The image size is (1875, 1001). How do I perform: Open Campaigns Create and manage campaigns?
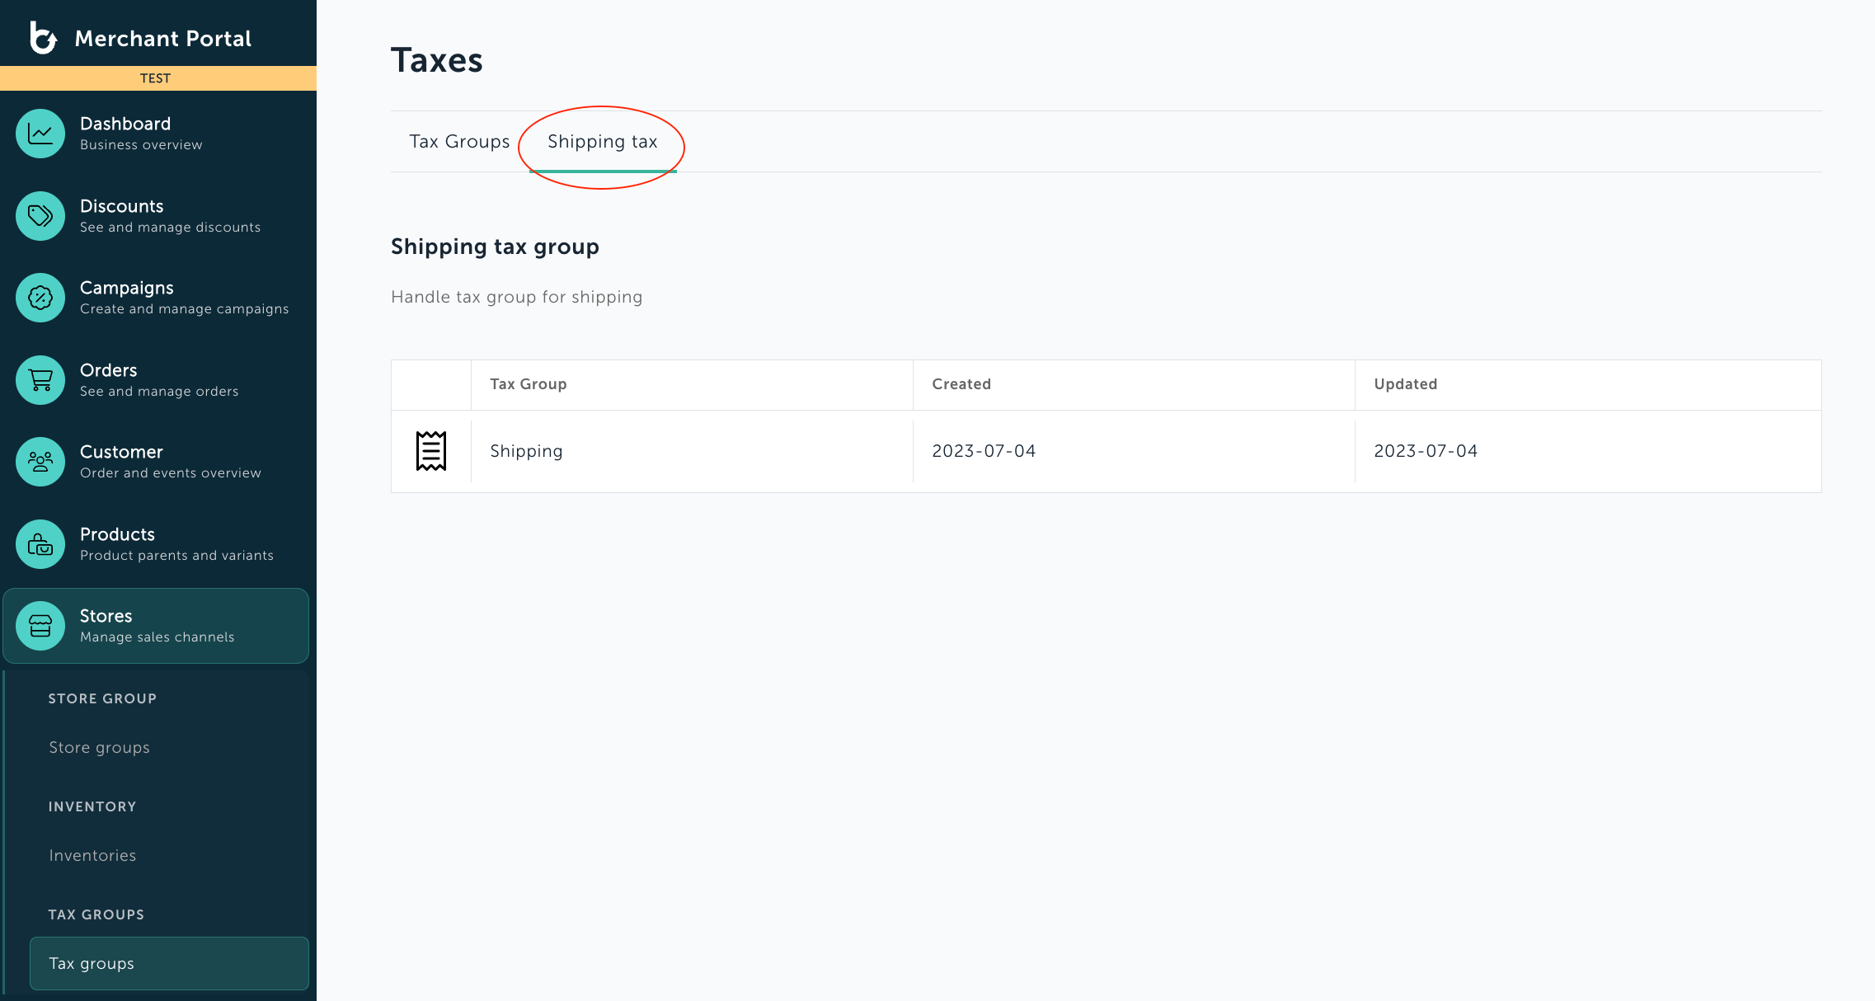pos(184,298)
